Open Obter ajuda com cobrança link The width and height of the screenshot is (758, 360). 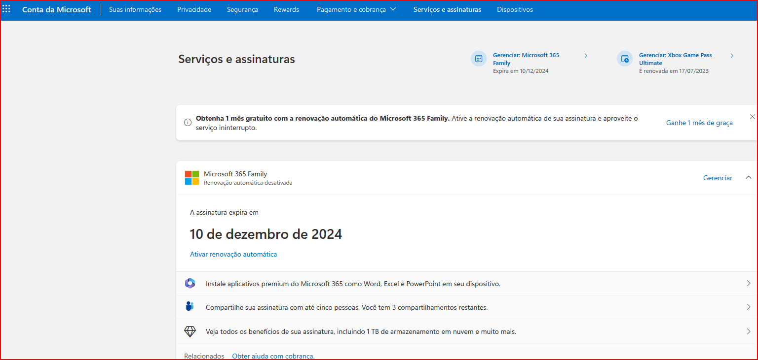pyautogui.click(x=273, y=356)
